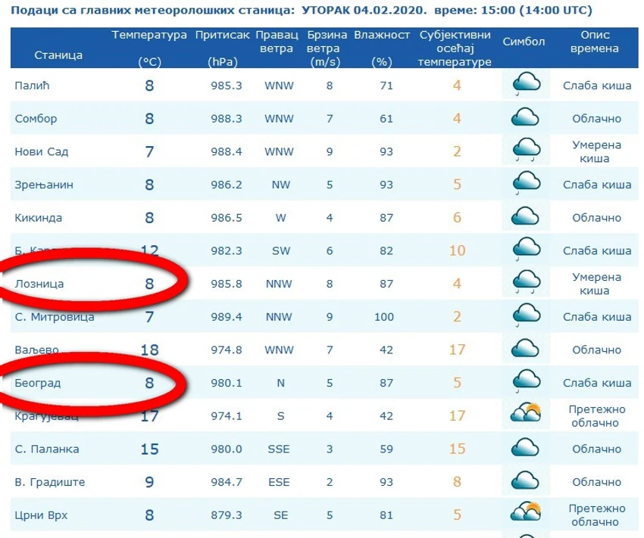This screenshot has height=538, width=644.
Task: Click the cloudy icon for В. Градиште
Action: [525, 480]
